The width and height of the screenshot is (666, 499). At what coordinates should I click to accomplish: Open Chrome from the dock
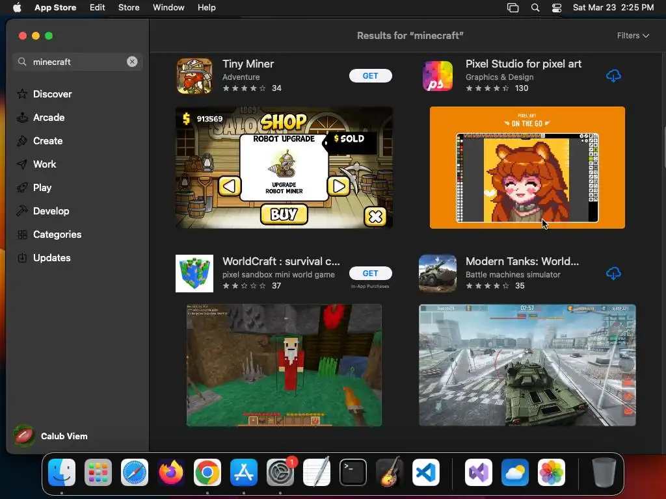(207, 472)
